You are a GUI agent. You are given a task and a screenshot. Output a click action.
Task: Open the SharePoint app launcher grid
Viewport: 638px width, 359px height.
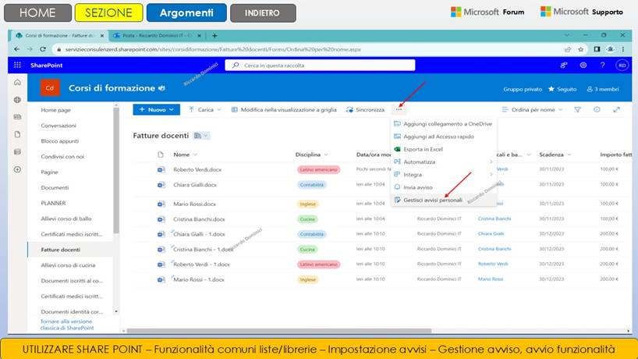click(17, 65)
